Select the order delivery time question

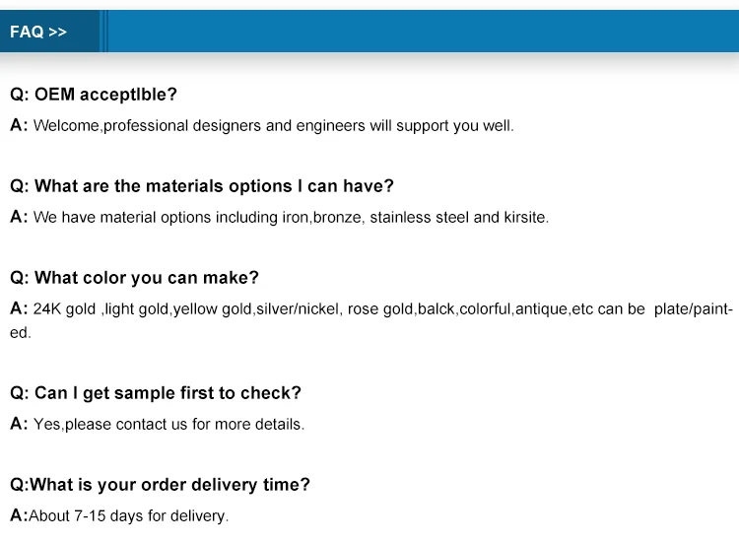(x=160, y=485)
